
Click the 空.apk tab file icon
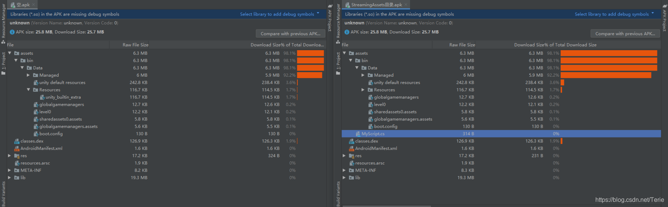[x=13, y=5]
